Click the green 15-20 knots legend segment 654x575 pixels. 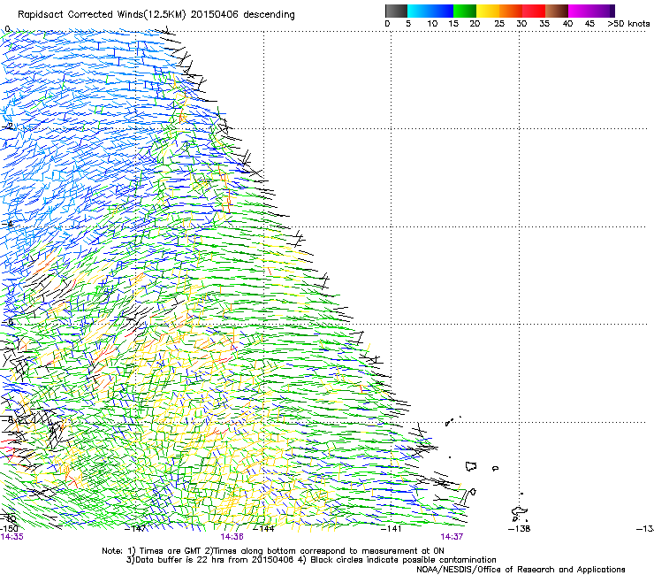465,11
